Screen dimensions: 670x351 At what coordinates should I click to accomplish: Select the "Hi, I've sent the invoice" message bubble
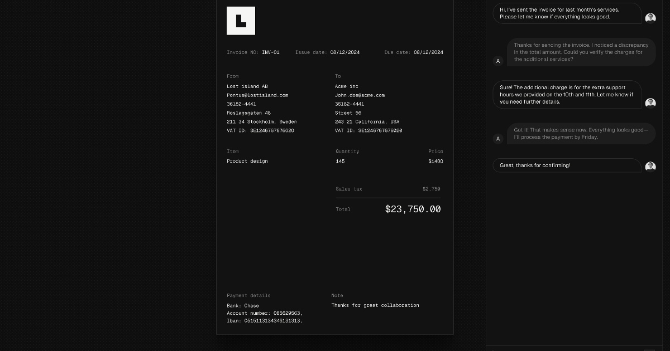pos(567,13)
